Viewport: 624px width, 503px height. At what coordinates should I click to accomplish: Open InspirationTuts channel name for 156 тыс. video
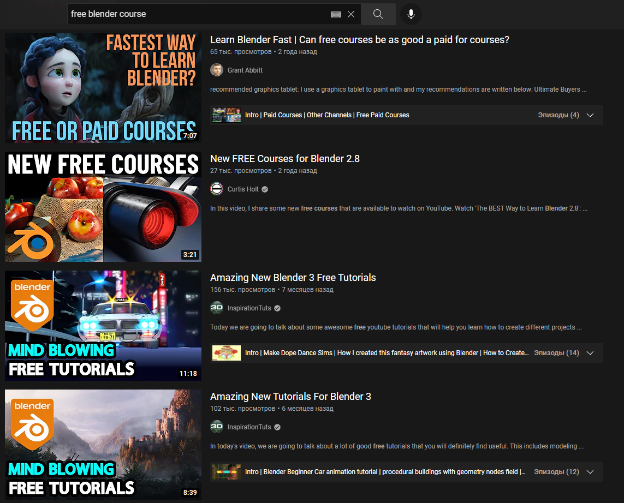click(x=249, y=308)
